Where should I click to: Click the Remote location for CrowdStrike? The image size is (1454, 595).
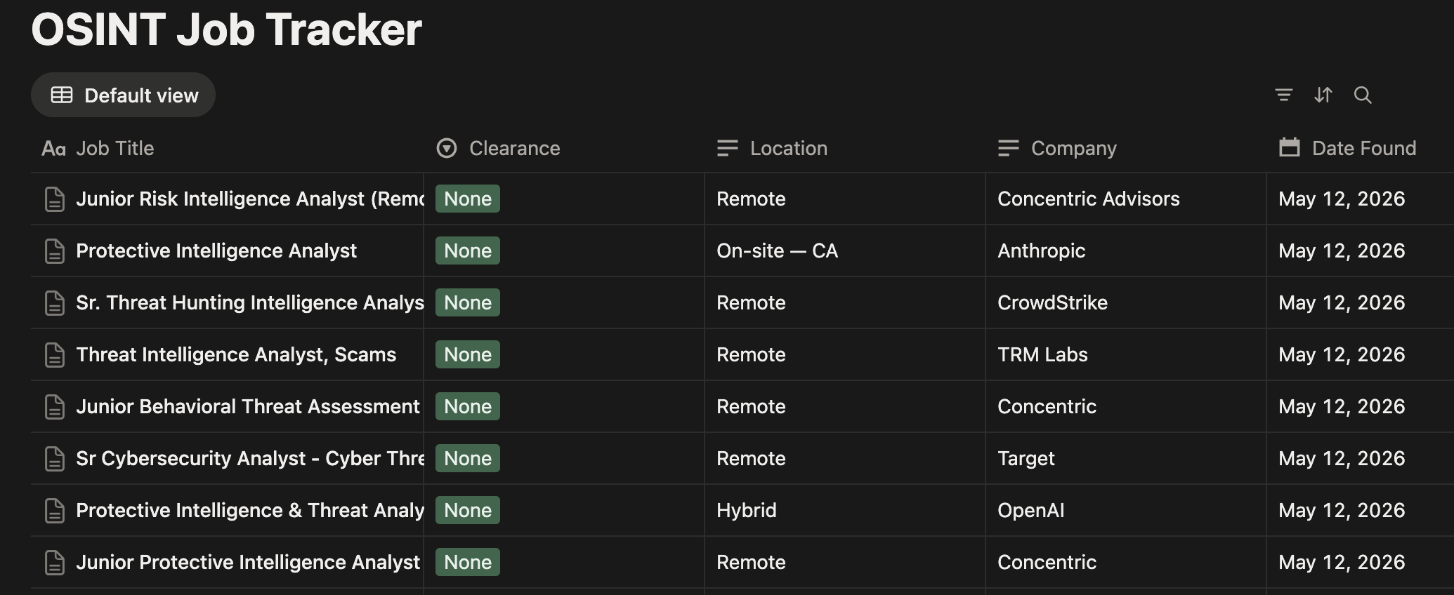(x=751, y=302)
